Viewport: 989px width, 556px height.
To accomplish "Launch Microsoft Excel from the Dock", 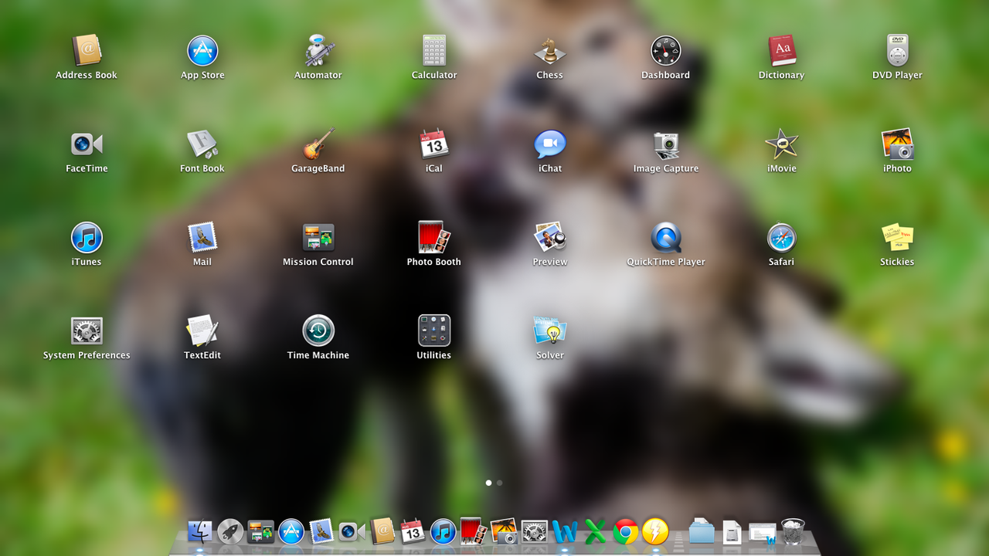I will (595, 531).
